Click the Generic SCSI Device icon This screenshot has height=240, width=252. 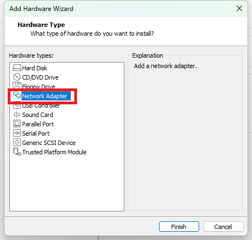(17, 142)
